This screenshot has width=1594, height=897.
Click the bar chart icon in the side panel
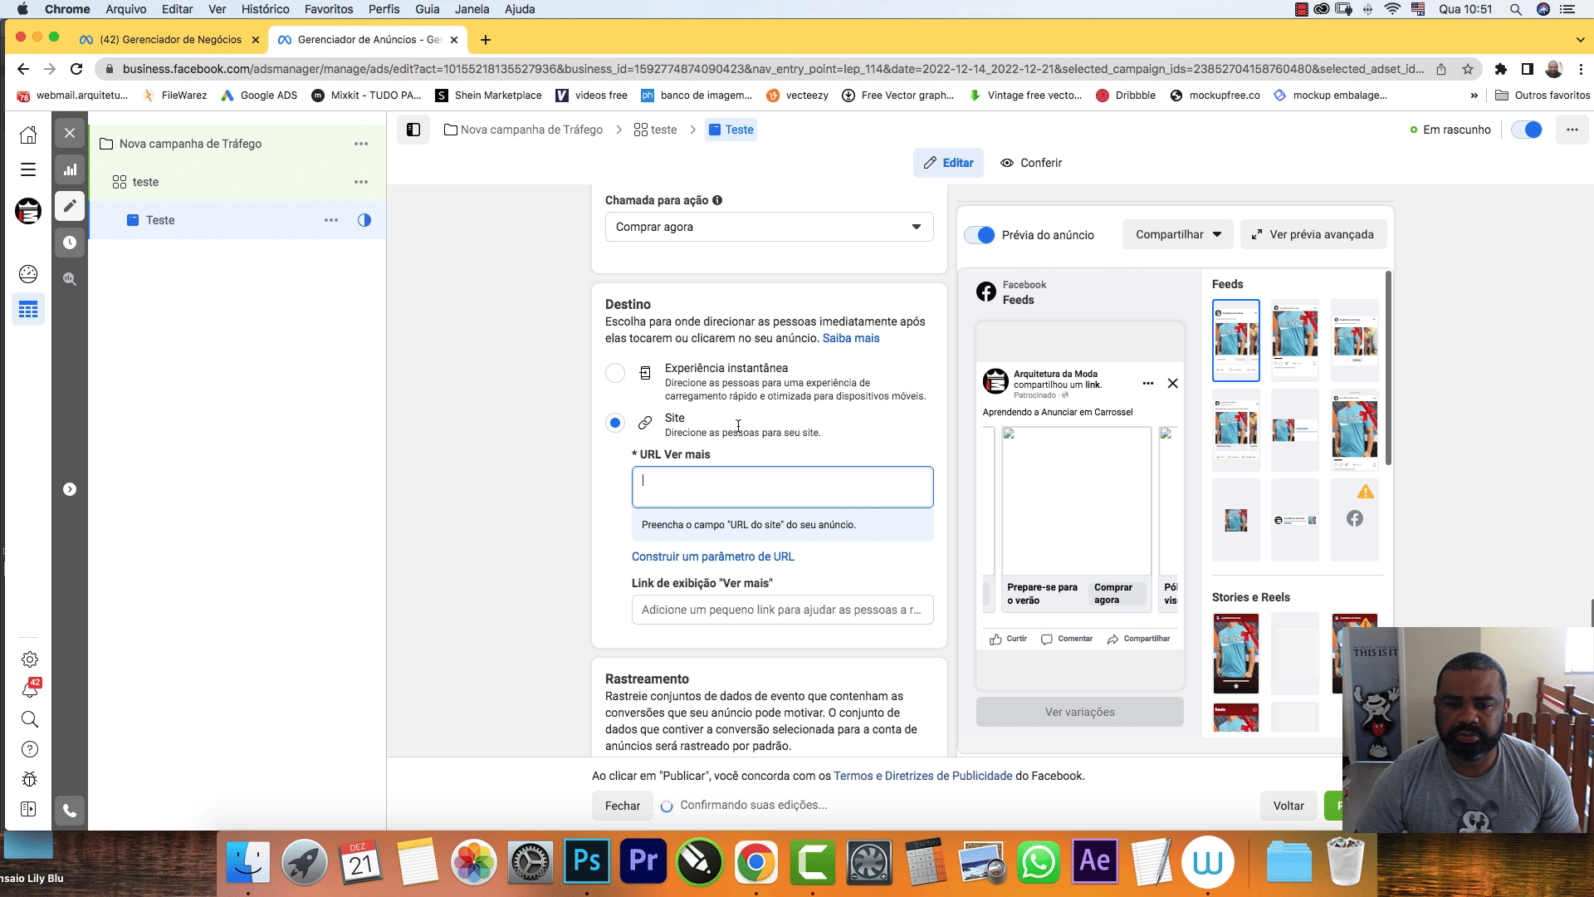click(x=70, y=169)
